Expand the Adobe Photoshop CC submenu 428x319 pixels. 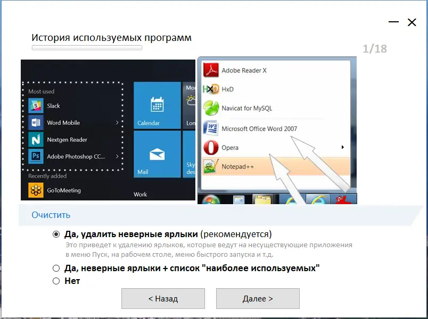pyautogui.click(x=118, y=156)
